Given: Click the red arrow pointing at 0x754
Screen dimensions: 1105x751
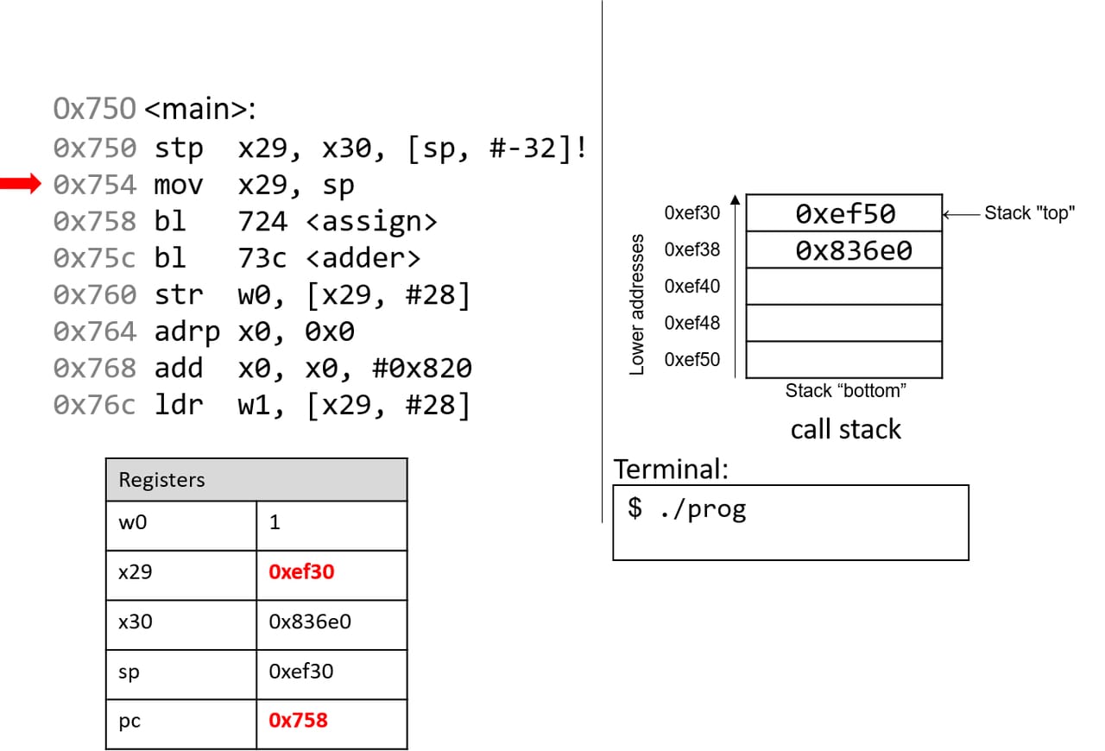Looking at the screenshot, I should pos(20,183).
